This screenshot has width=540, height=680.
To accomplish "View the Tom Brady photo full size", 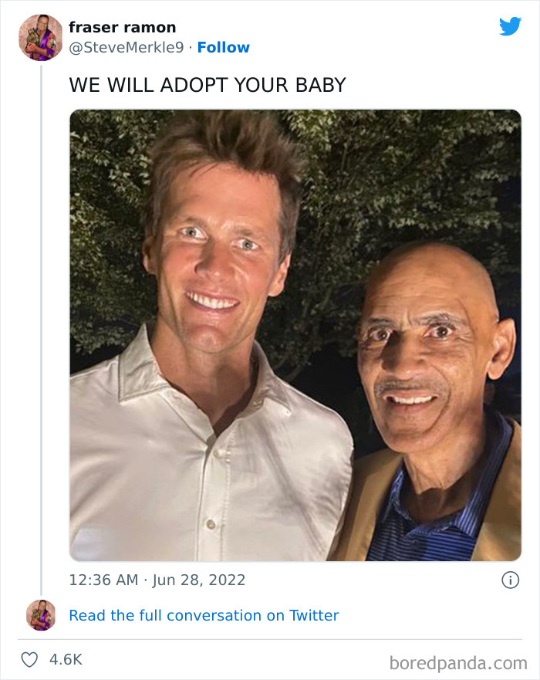I will [x=293, y=336].
